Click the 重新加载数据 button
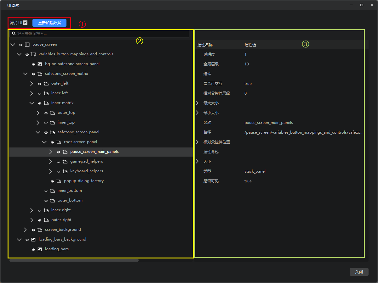The height and width of the screenshot is (283, 378). coord(49,23)
